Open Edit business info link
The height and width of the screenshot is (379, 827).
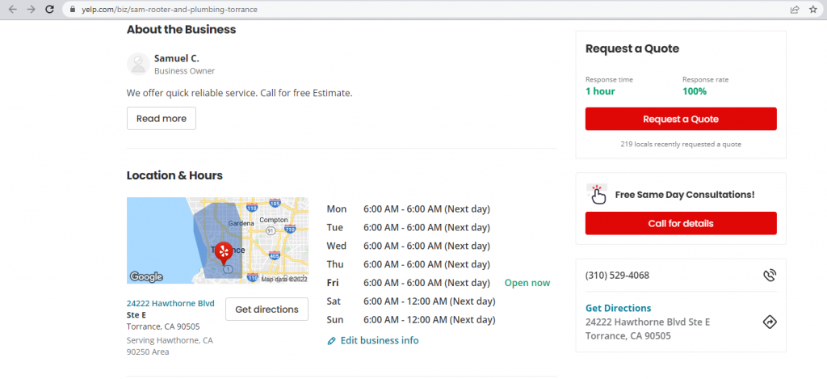coord(380,341)
